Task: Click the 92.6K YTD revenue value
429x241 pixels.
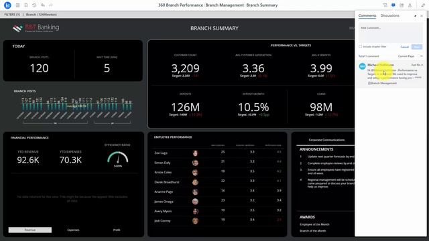Action: (x=28, y=160)
